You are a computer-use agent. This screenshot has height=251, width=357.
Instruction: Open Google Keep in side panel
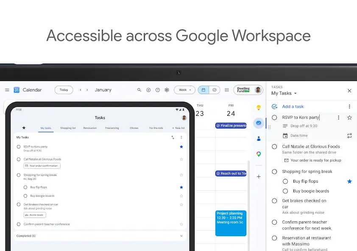pyautogui.click(x=259, y=108)
